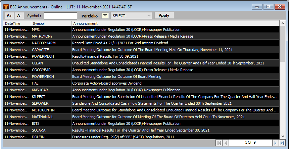Click the BSE Announcements title bar app icon
The image size is (289, 149).
6,6
